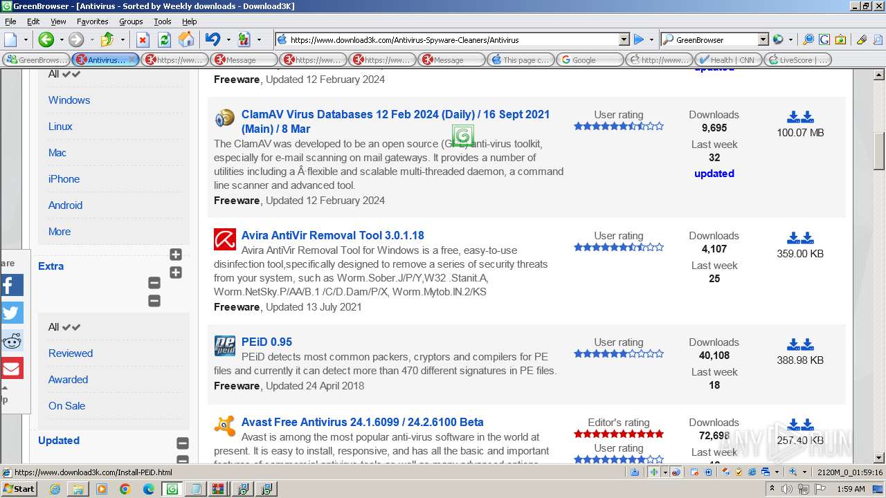886x498 pixels.
Task: Expand the plus icon beside Extra heading
Action: point(176,273)
